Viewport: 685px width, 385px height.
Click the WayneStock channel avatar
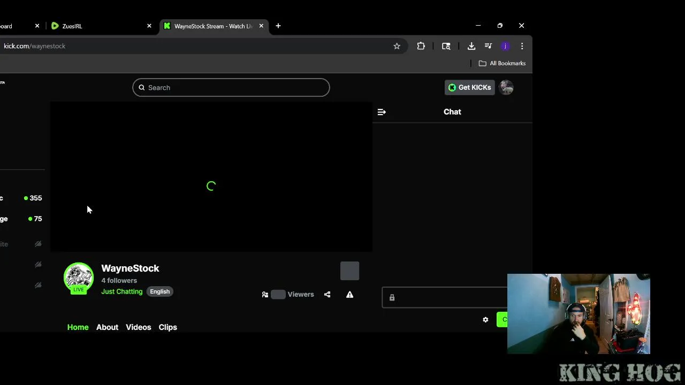79,278
